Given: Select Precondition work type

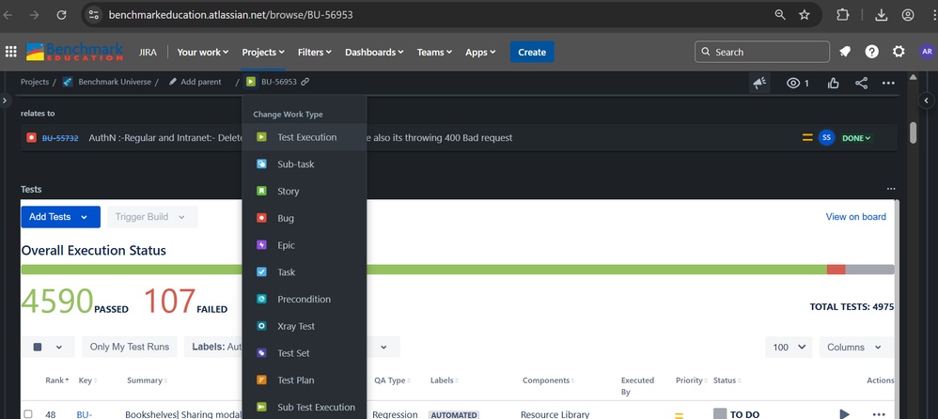Looking at the screenshot, I should pyautogui.click(x=305, y=299).
